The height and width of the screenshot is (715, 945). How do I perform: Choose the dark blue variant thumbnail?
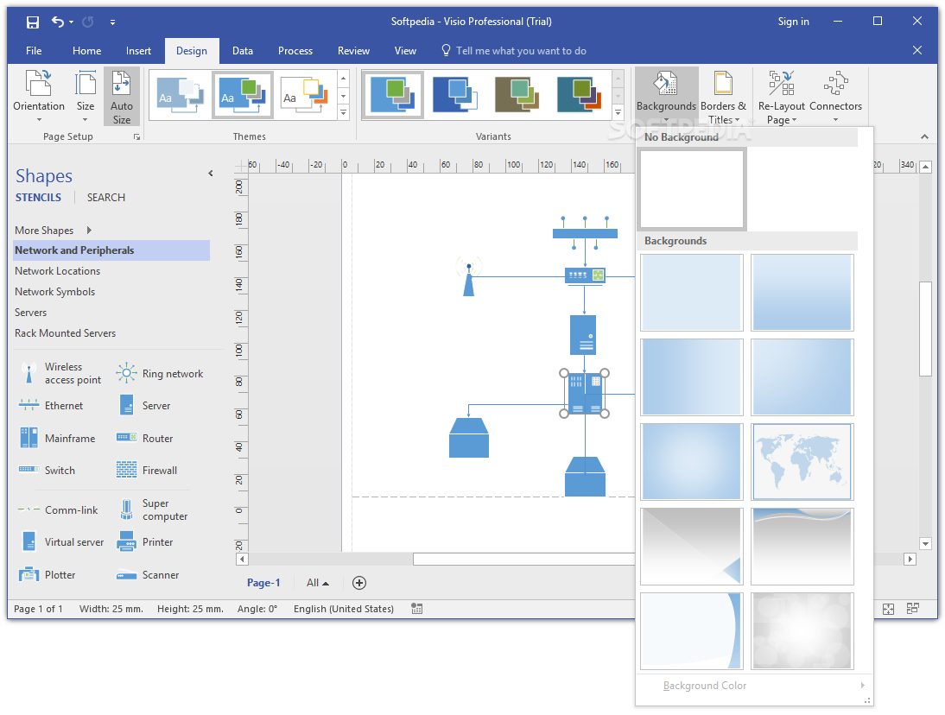(455, 95)
